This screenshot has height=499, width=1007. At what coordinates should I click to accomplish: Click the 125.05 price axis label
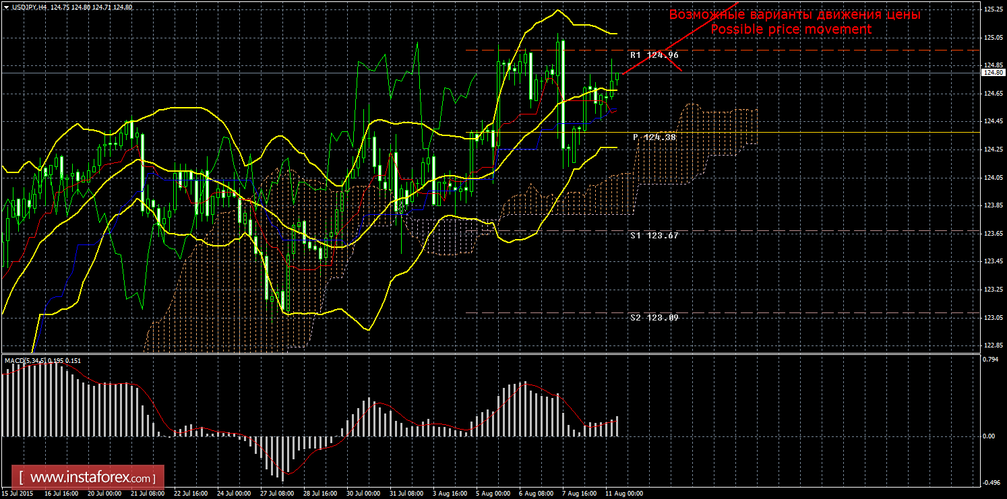[x=992, y=38]
